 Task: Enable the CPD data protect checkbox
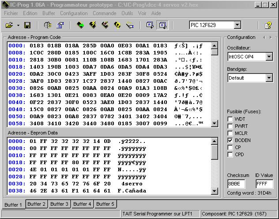[x=230, y=154]
